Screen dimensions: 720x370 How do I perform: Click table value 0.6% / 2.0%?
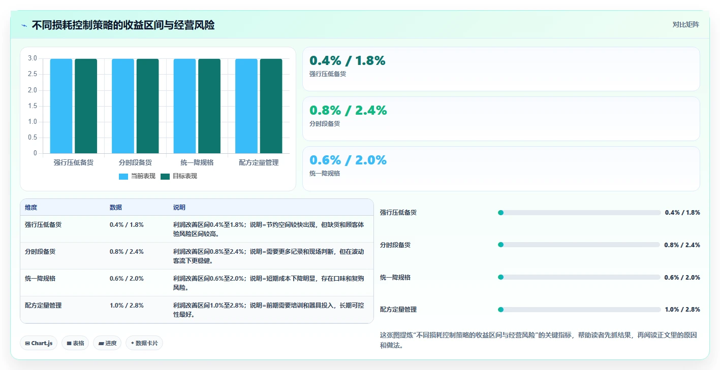click(x=127, y=278)
